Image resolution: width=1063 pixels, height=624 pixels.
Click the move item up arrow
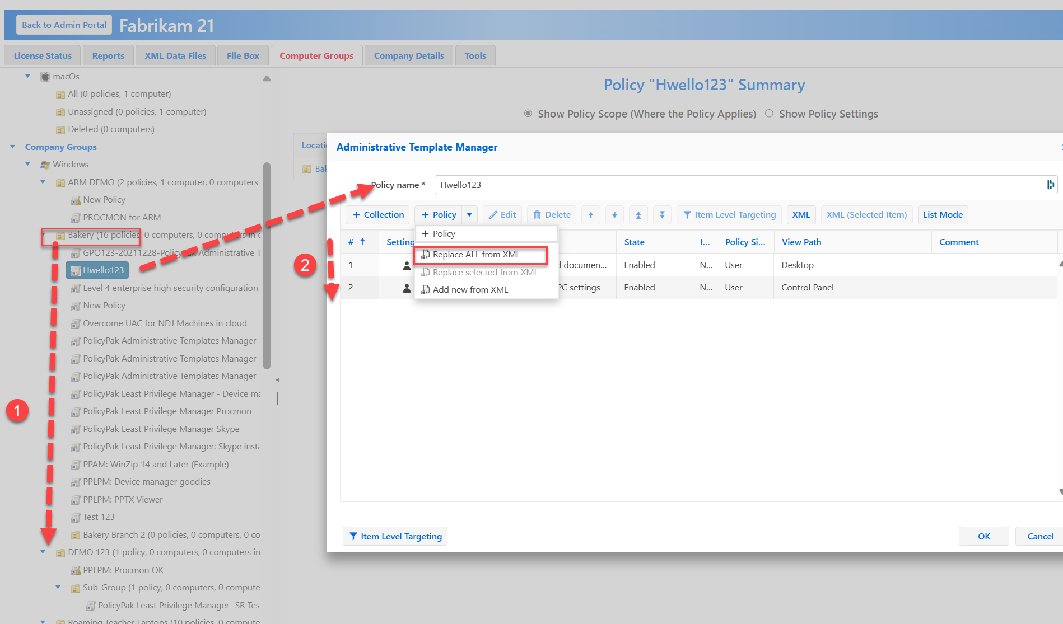click(x=590, y=215)
